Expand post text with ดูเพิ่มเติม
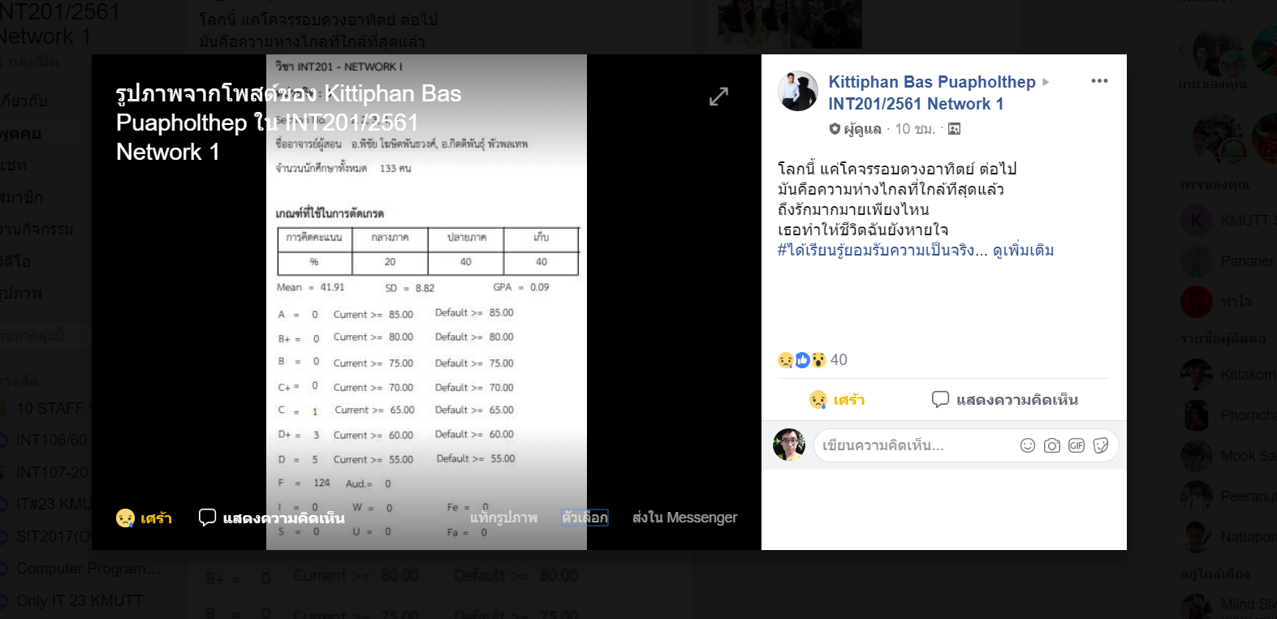This screenshot has width=1277, height=619. click(x=1023, y=250)
